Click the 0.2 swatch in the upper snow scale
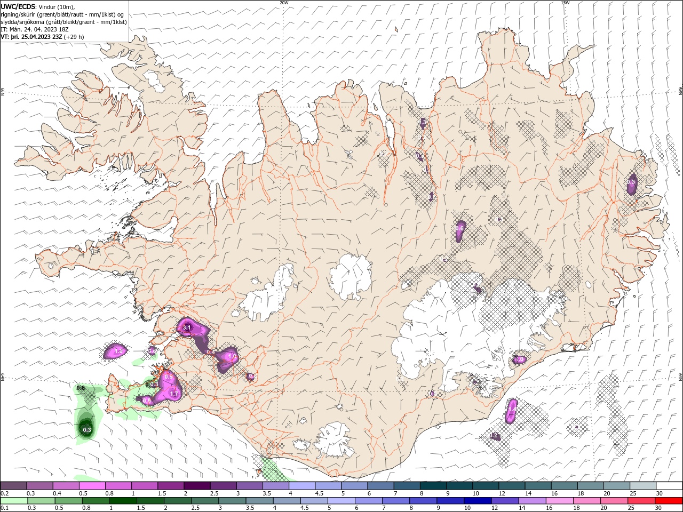Screen dimensions: 683x512 13,485
